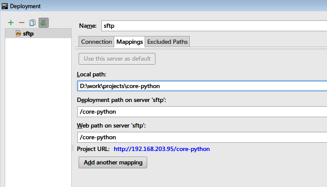Open the Mappings tab
Viewport: 327px width, 187px height.
coord(129,42)
